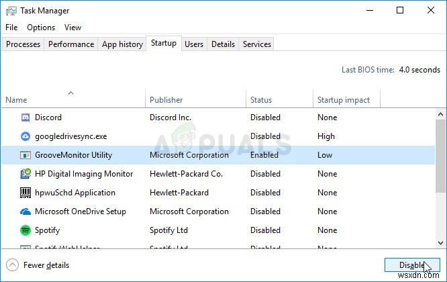
Task: Click the Discord app icon
Action: click(x=26, y=117)
